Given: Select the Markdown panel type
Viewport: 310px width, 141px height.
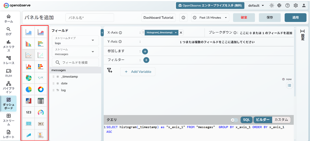Looking at the screenshot, I should click(41, 124).
